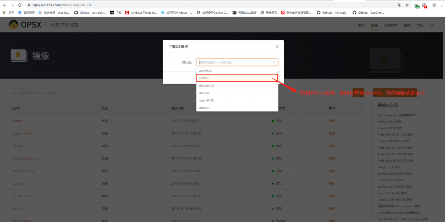Close the 下载OS镜像 dialog with X
The height and width of the screenshot is (222, 445).
pyautogui.click(x=277, y=47)
